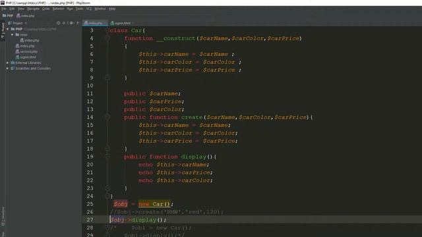Click the collapse all icon in Project panel
Viewport: 422px width, 237px height.
[64, 23]
